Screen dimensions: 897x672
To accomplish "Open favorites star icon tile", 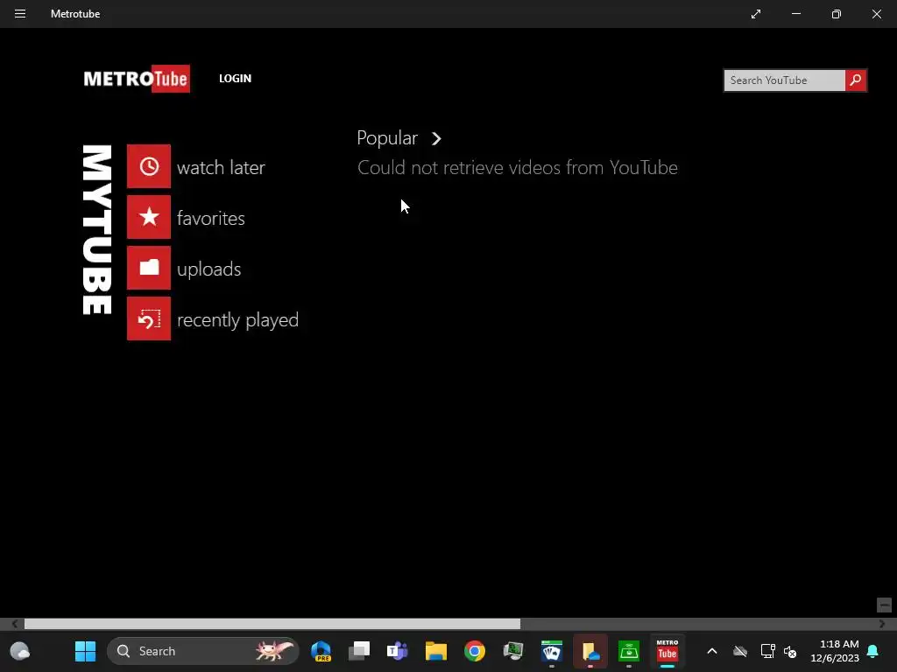I will click(x=149, y=217).
